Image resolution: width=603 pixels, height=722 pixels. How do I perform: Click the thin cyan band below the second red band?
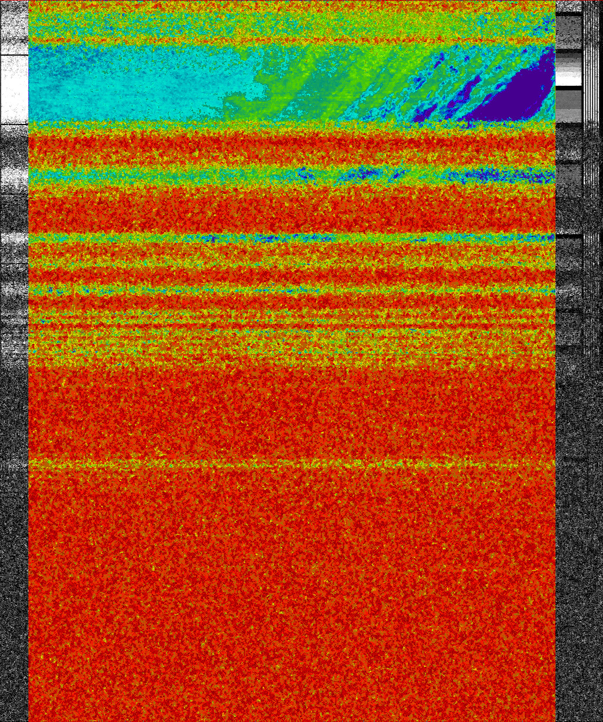[290, 238]
